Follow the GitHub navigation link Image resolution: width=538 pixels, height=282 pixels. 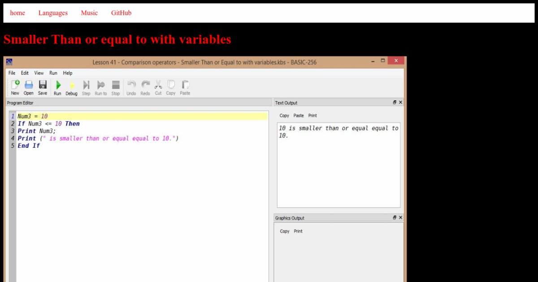coord(121,13)
